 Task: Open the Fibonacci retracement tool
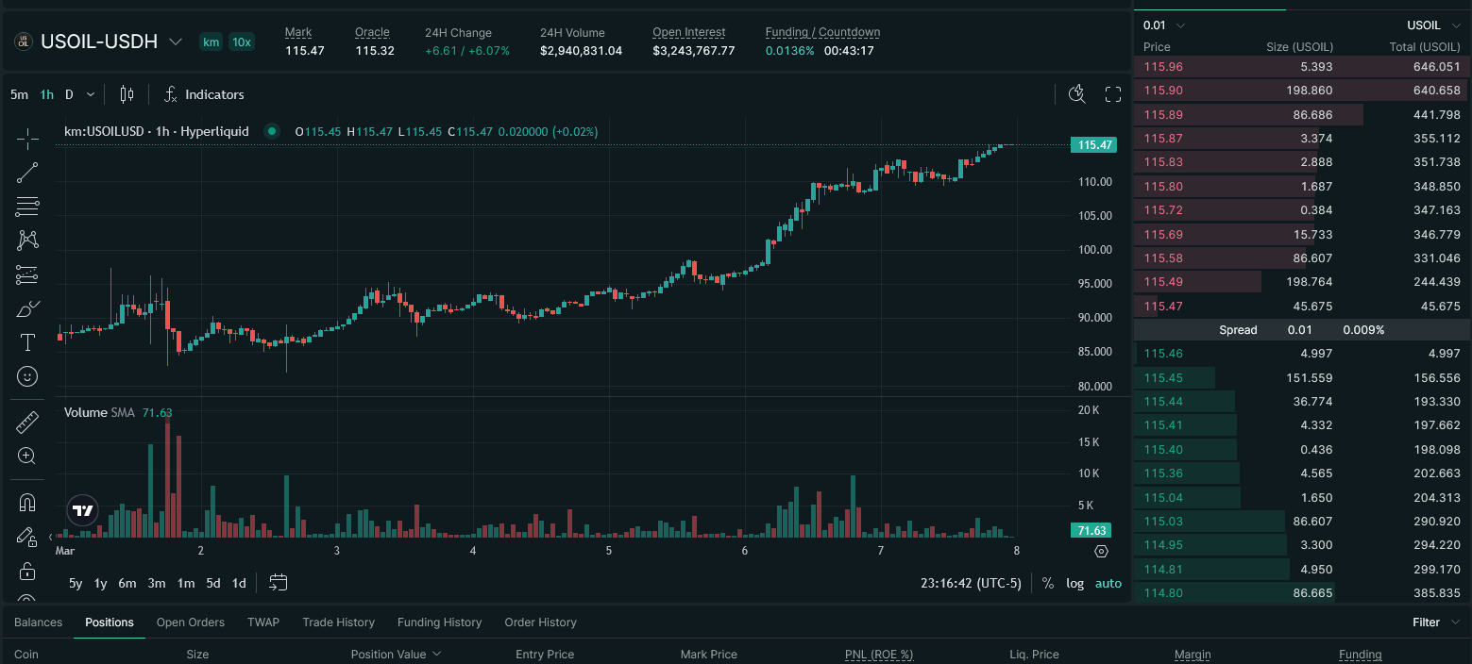click(27, 207)
